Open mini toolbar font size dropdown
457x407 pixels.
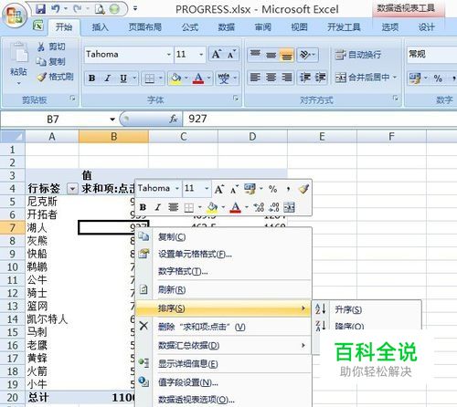point(207,189)
